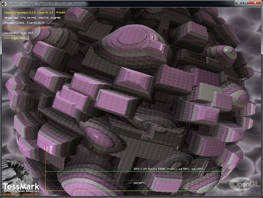Click the "GPU 1: ATI FirePro V3800" temperature label
263x198 pixels.
(169, 169)
